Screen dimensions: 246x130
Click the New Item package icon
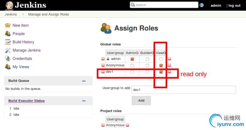8,25
